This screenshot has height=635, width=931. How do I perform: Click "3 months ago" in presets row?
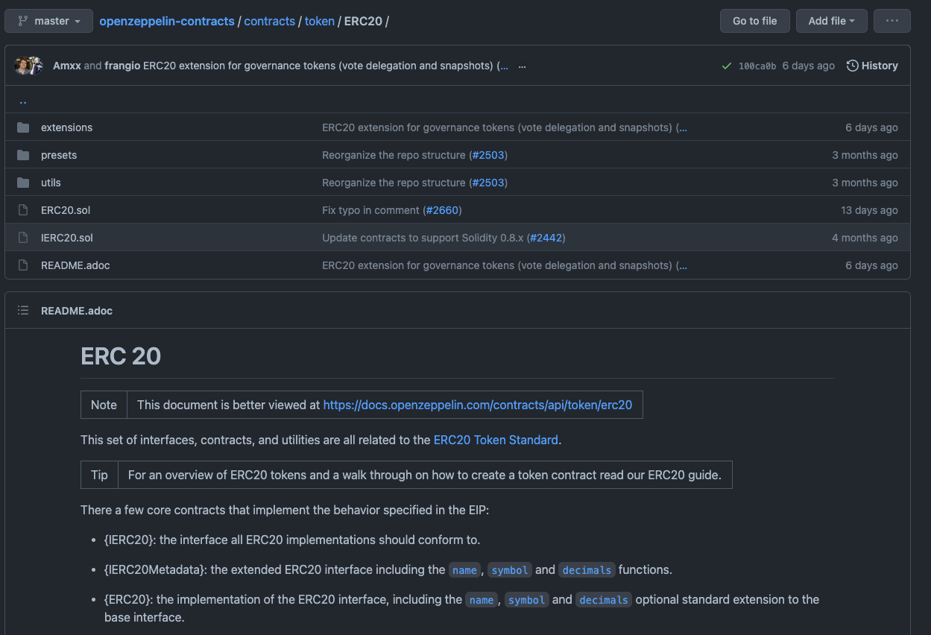click(x=865, y=155)
